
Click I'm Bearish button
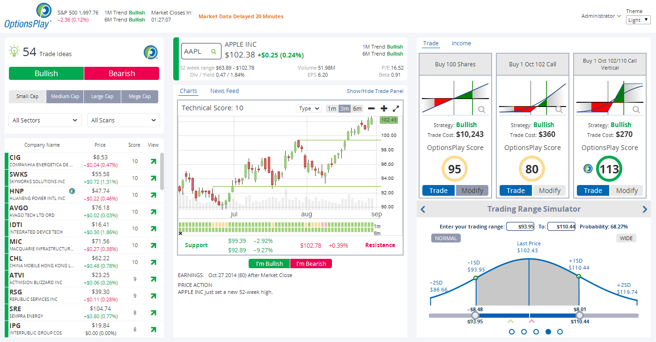point(311,264)
